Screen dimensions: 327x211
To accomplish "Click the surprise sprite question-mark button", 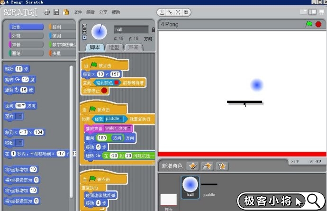I will pos(222,166).
